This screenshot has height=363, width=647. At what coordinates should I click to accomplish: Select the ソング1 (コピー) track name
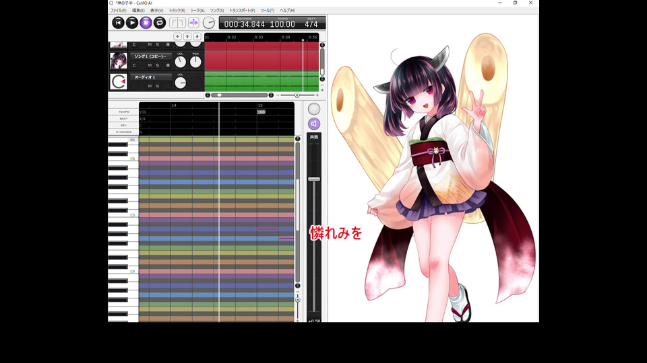click(x=151, y=56)
